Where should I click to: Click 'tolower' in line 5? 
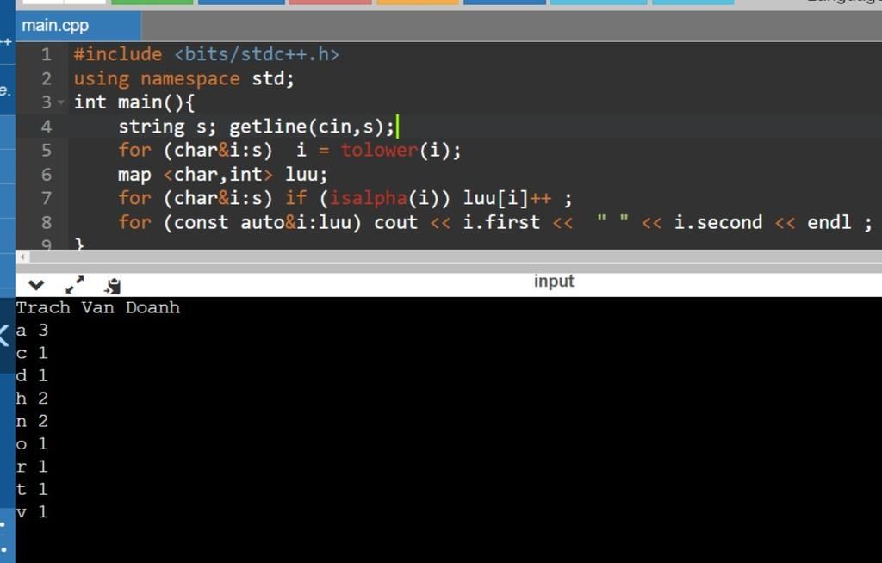379,150
